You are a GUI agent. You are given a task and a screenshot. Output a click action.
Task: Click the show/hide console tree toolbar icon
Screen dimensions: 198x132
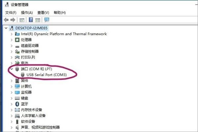[22, 20]
